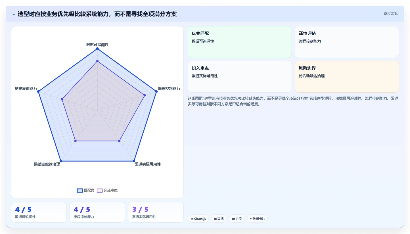Screen dimensions: 410x234
Task: Click the 数据卡片 tag star icon
Action: [x=251, y=219]
